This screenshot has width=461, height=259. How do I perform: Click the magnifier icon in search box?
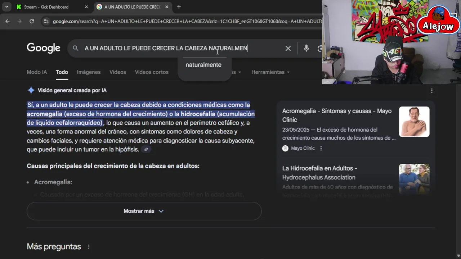pos(75,48)
